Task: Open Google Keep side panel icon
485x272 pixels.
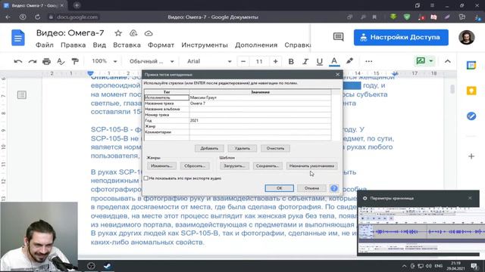Action: 471,91
